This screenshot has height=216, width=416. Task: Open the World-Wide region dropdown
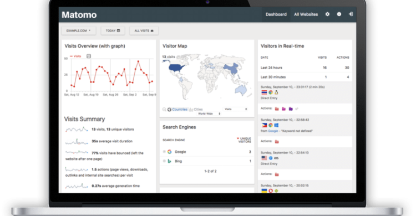click(209, 114)
